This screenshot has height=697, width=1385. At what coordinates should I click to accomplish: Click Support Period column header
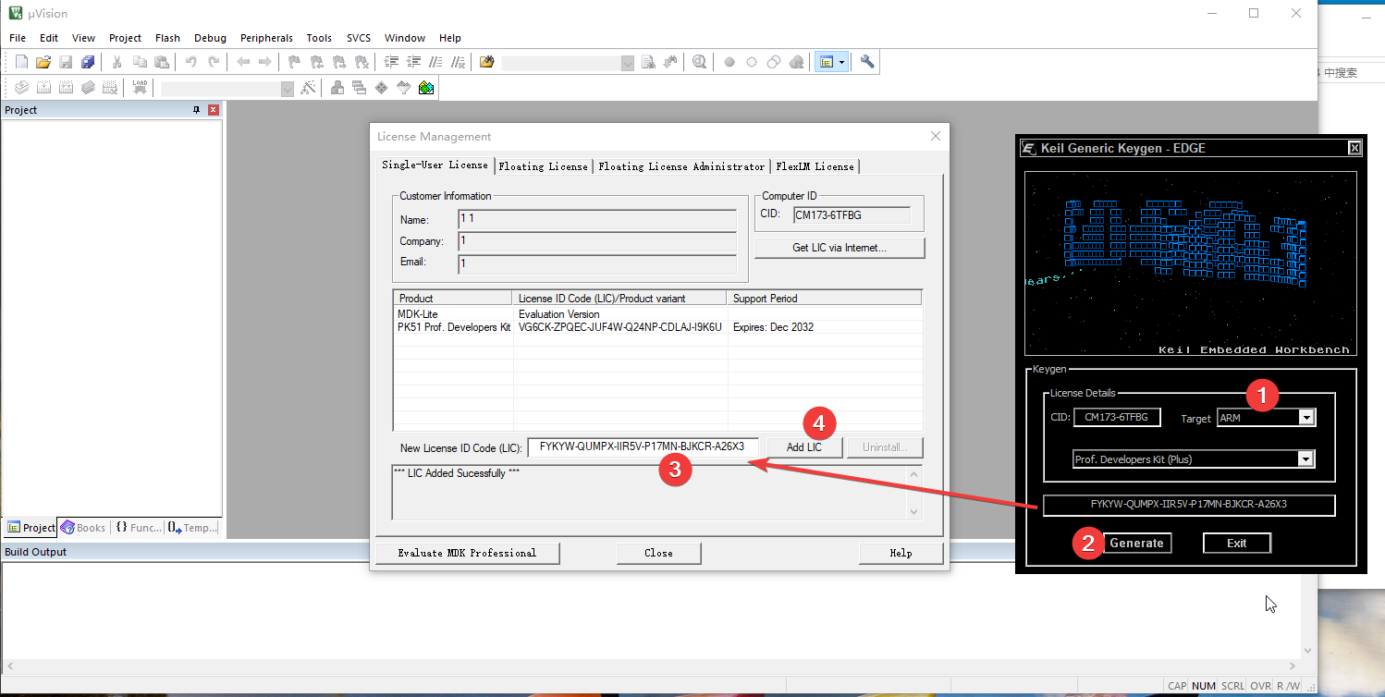(x=824, y=299)
